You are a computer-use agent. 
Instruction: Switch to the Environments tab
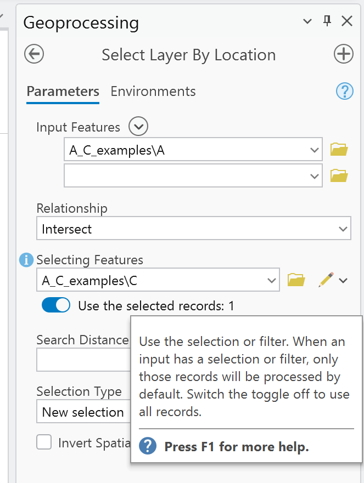point(153,91)
